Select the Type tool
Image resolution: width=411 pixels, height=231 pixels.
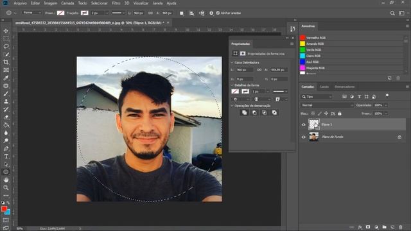point(6,157)
